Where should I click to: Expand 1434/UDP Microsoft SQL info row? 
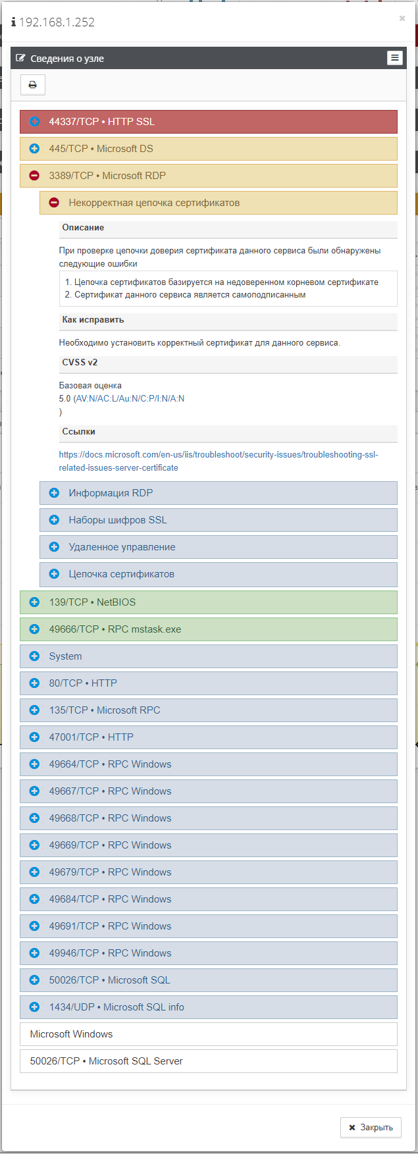[34, 1007]
